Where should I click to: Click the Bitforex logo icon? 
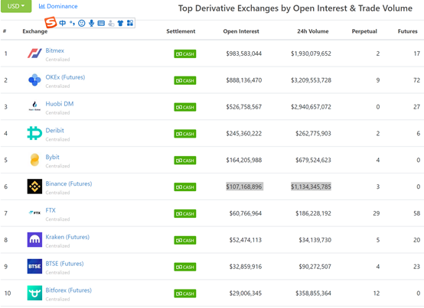pos(34,293)
